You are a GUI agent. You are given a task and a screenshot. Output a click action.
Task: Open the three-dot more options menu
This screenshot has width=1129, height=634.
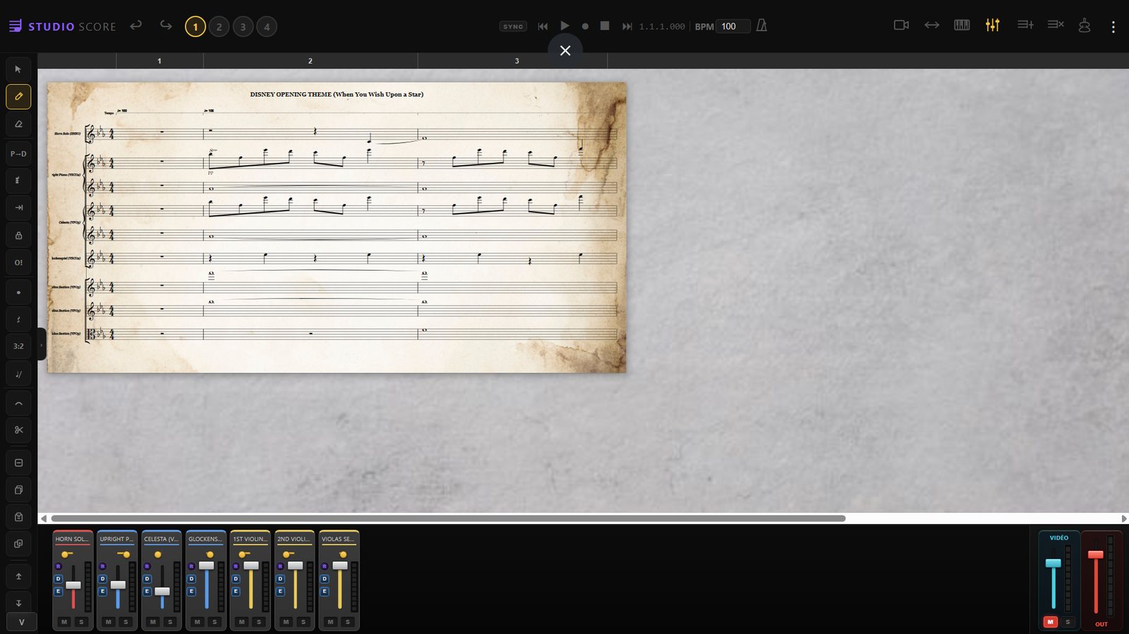tap(1113, 27)
